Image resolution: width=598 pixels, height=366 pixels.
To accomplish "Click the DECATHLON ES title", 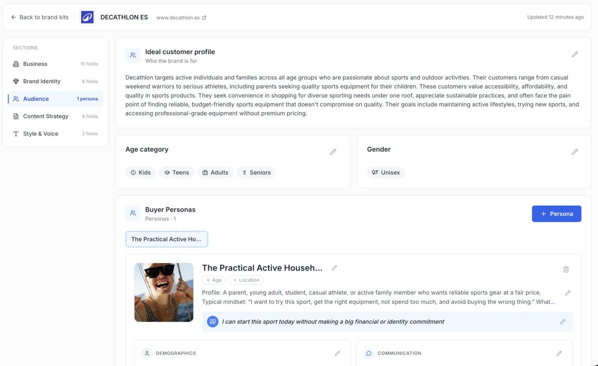I will pyautogui.click(x=124, y=17).
